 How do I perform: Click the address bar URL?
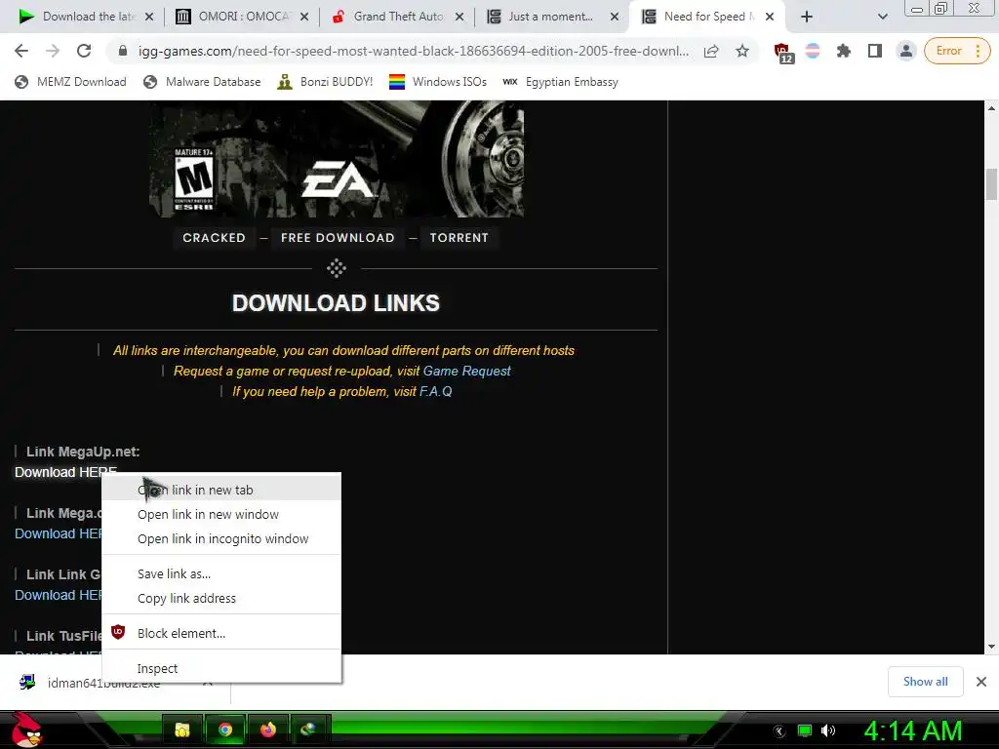[x=413, y=51]
